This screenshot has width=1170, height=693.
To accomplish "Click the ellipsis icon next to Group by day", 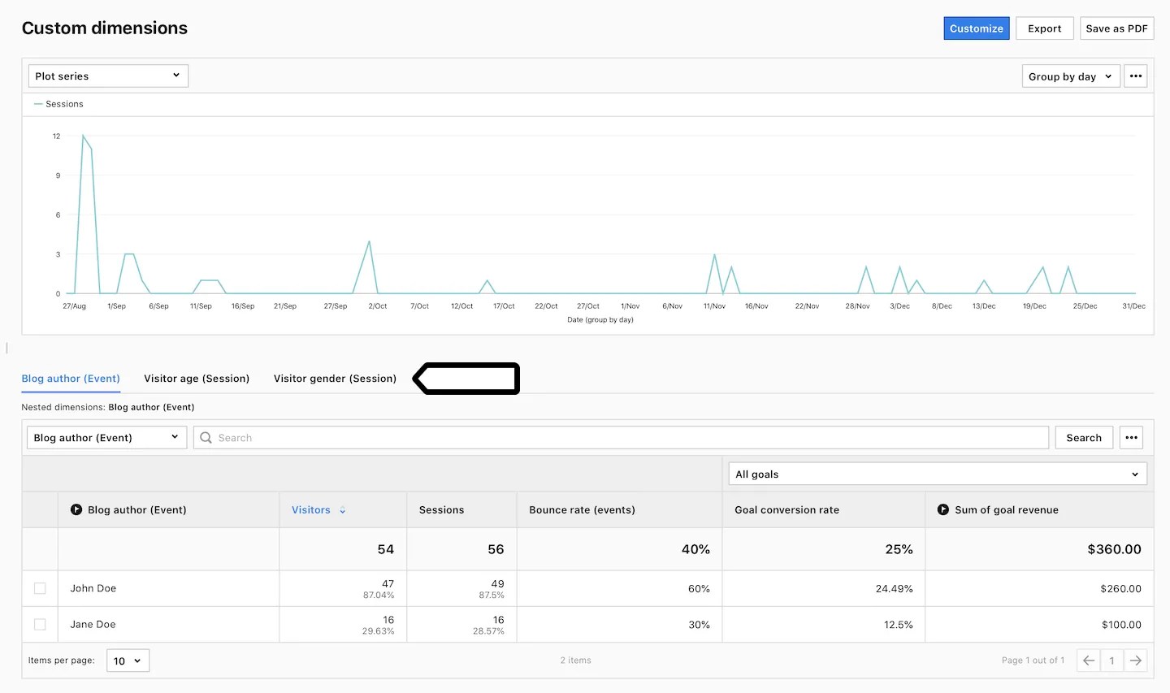I will point(1135,76).
